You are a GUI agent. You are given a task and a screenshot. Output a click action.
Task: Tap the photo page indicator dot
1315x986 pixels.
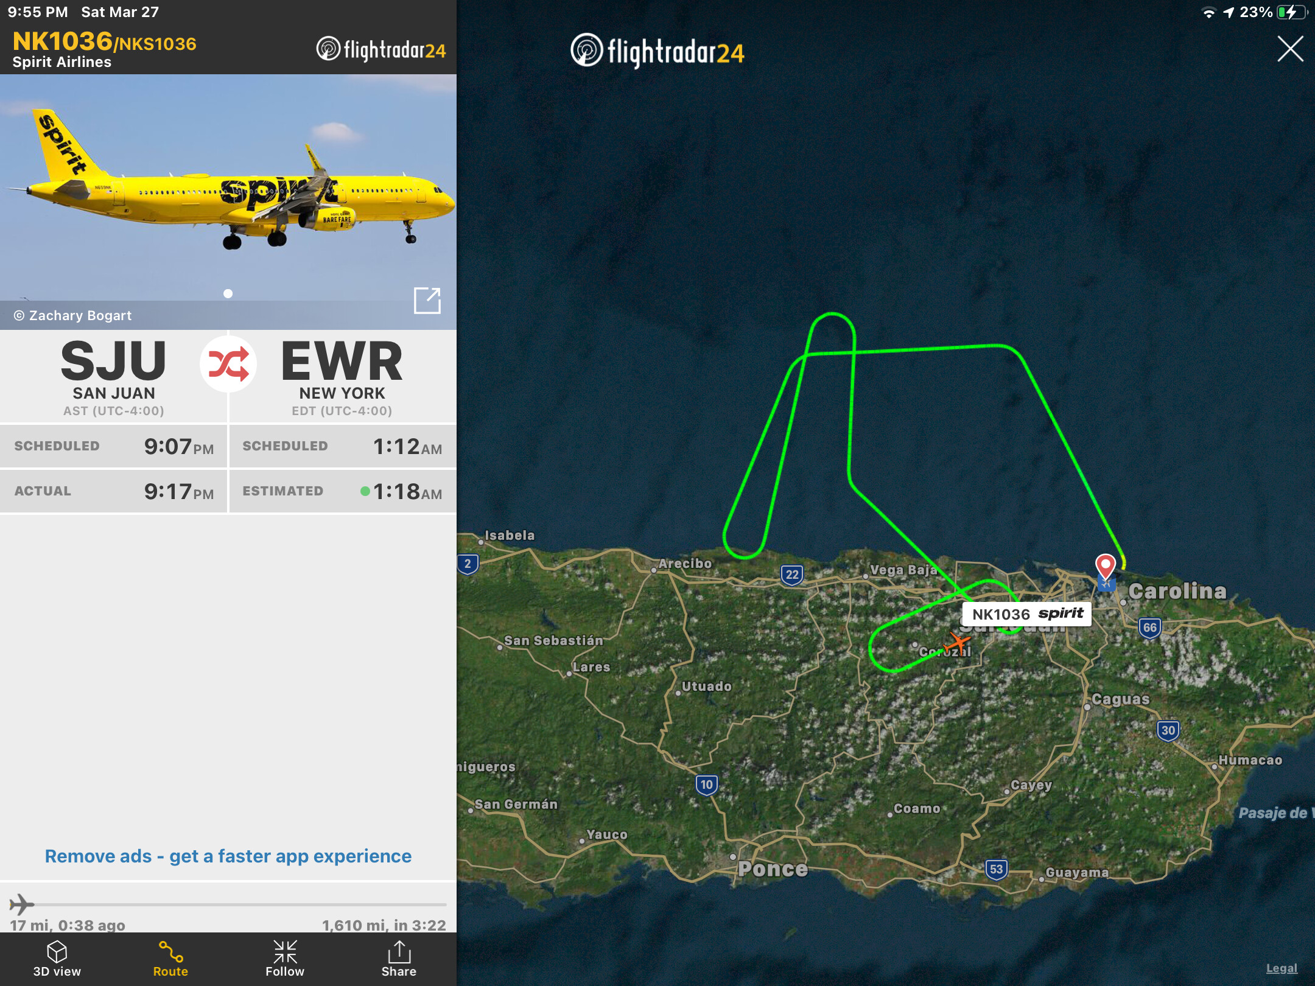coord(228,293)
